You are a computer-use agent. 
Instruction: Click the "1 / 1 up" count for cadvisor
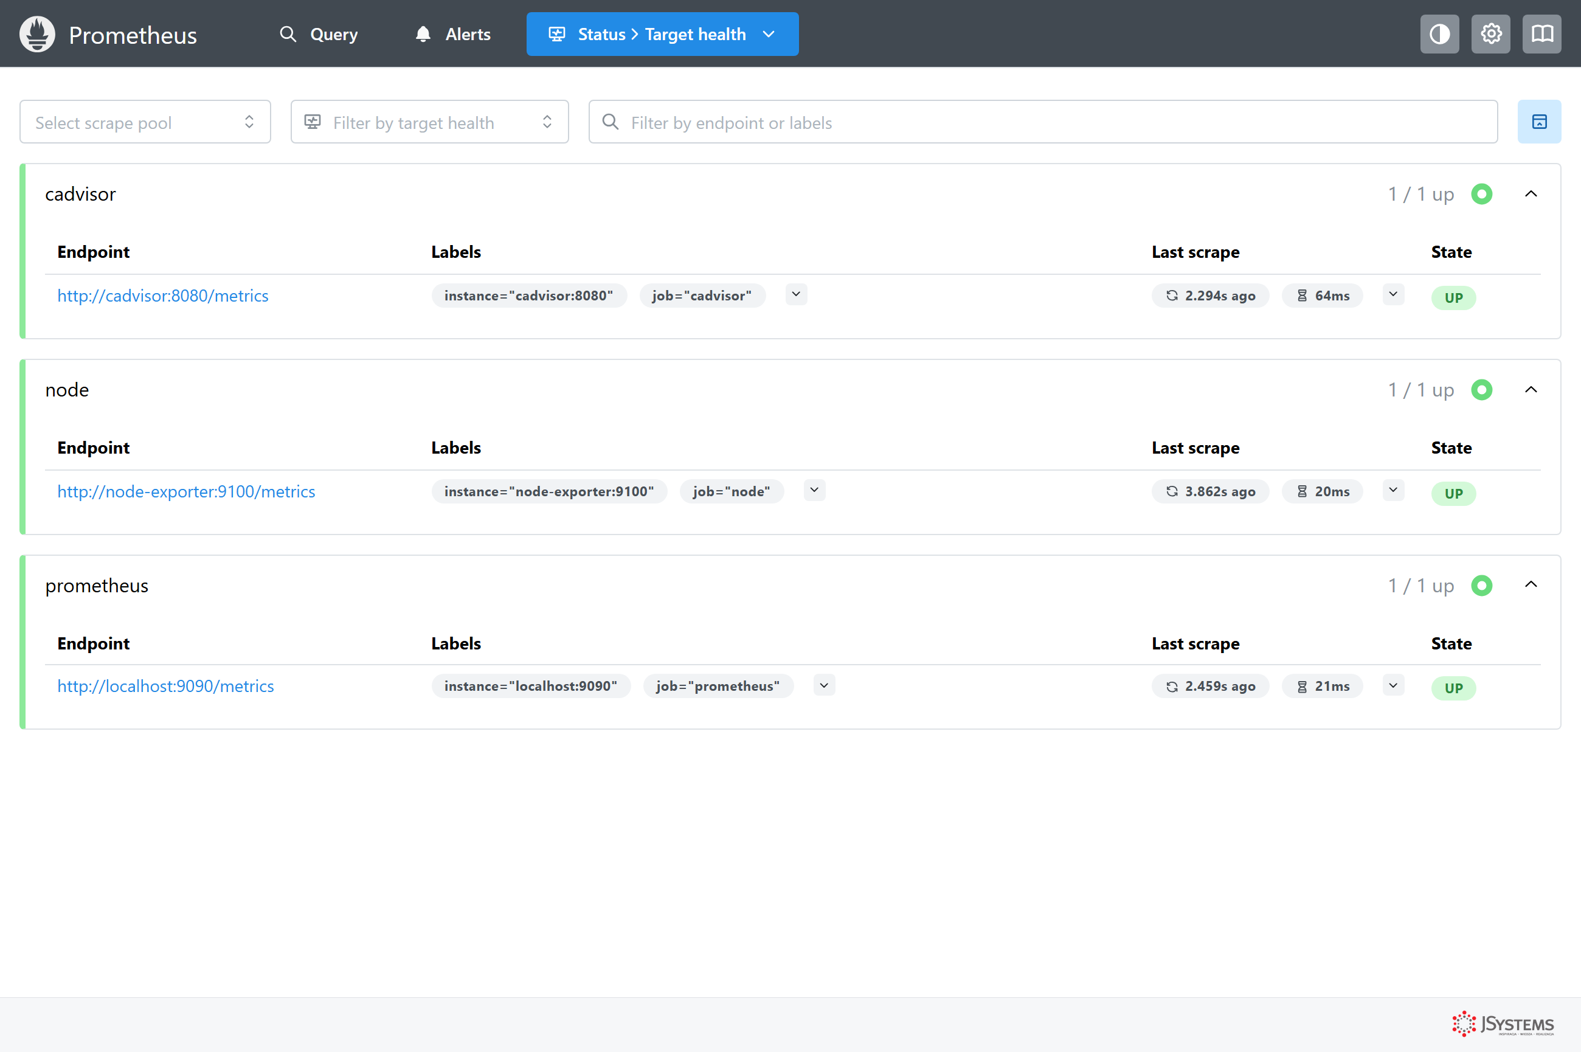click(1420, 194)
